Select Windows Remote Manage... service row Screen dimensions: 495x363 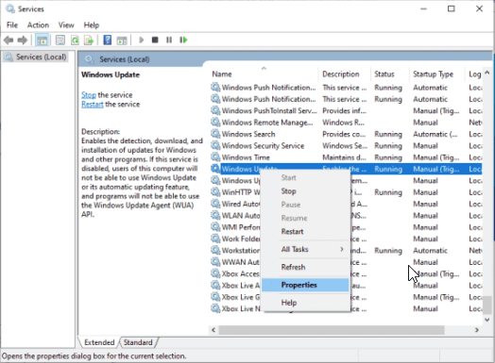[x=346, y=123]
